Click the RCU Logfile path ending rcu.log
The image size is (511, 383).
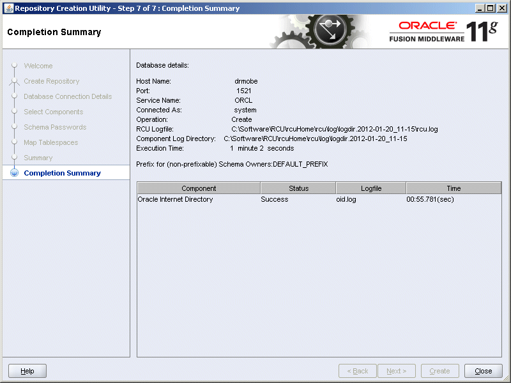[x=335, y=130]
